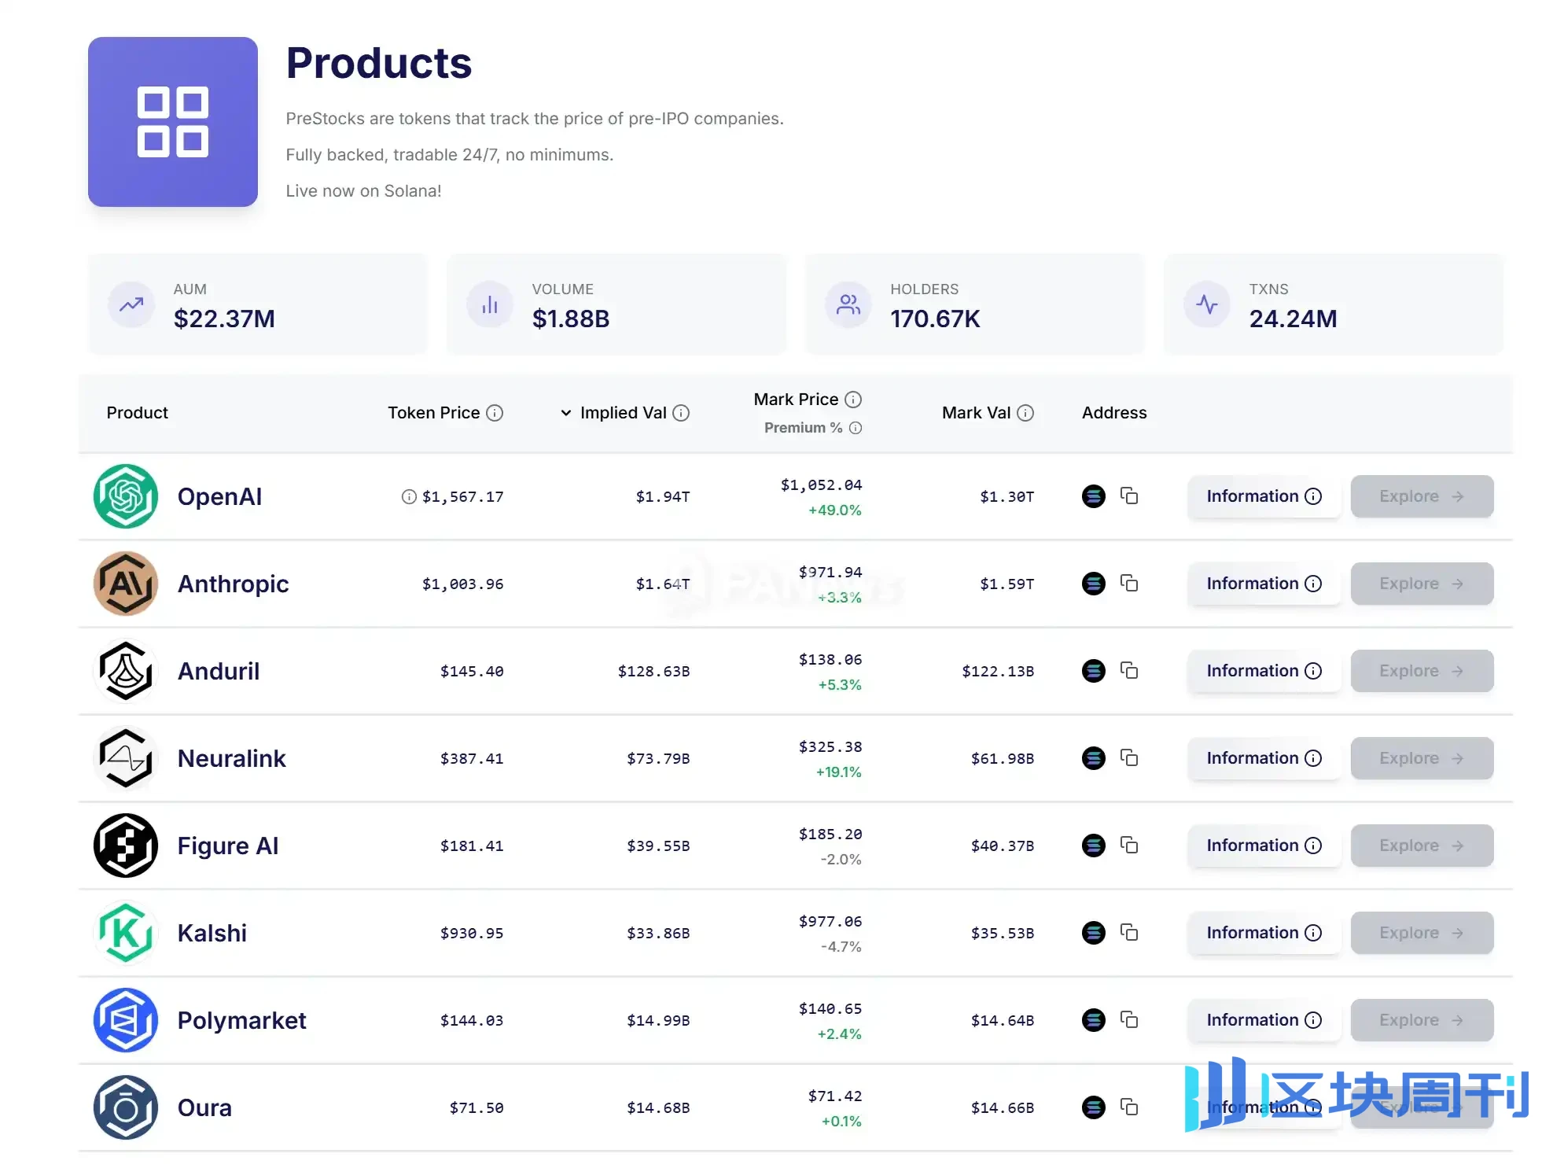This screenshot has height=1168, width=1564.
Task: Copy the Anduril token address
Action: coord(1128,671)
